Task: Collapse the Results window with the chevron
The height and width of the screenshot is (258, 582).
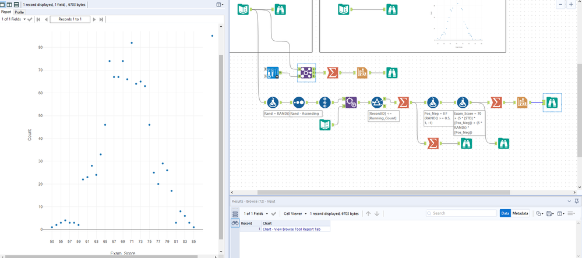Action: (x=570, y=201)
